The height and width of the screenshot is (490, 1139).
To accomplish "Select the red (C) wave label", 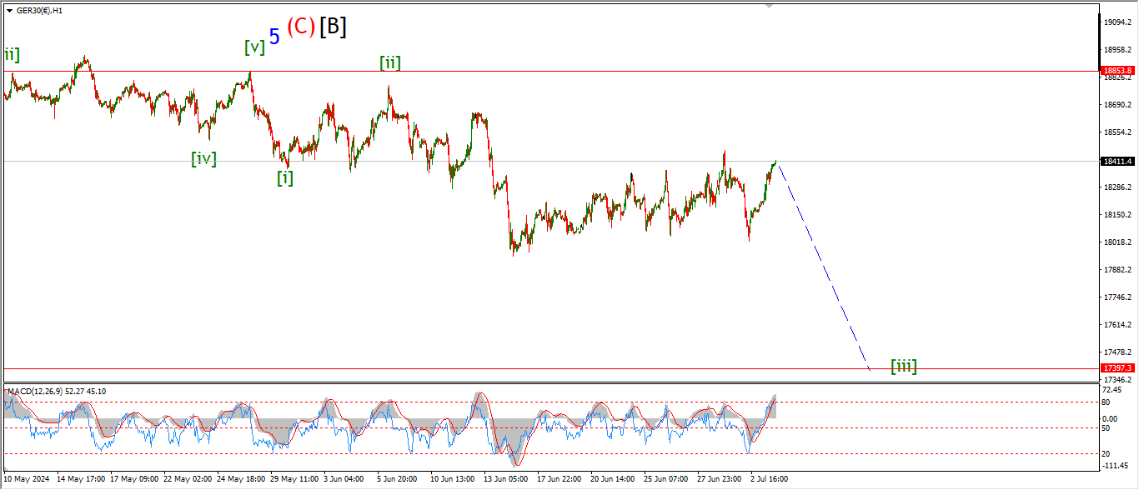I will 301,27.
